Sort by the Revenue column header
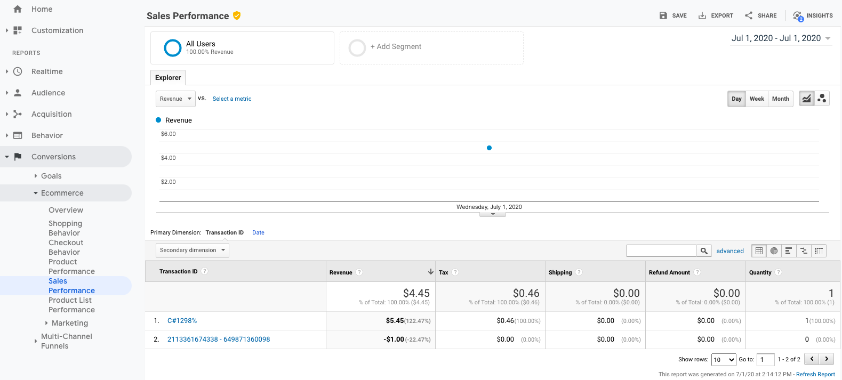This screenshot has width=842, height=380. pyautogui.click(x=381, y=272)
